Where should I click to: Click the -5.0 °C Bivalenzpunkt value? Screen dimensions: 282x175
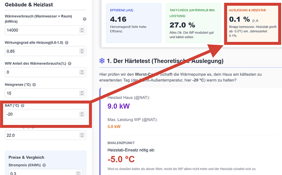tap(121, 159)
